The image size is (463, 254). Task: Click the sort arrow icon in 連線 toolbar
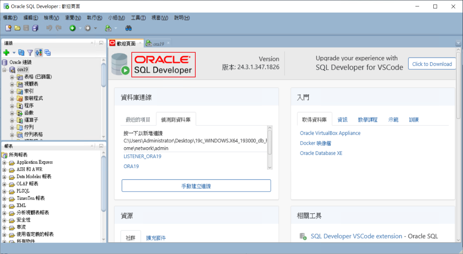coord(38,53)
